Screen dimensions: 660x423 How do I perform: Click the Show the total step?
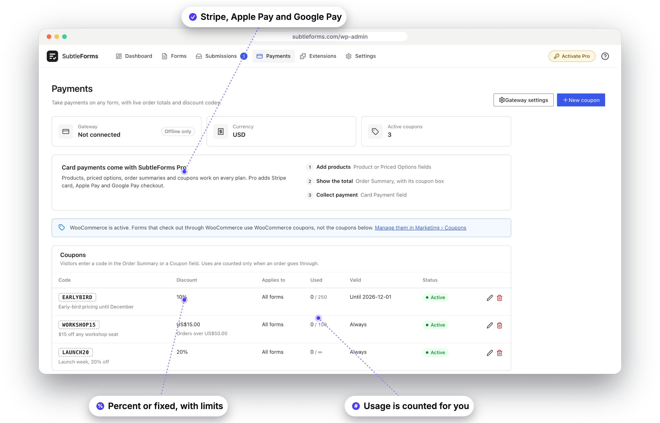pyautogui.click(x=375, y=181)
